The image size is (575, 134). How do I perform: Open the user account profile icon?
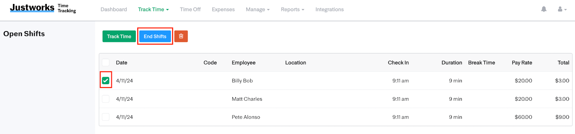562,9
